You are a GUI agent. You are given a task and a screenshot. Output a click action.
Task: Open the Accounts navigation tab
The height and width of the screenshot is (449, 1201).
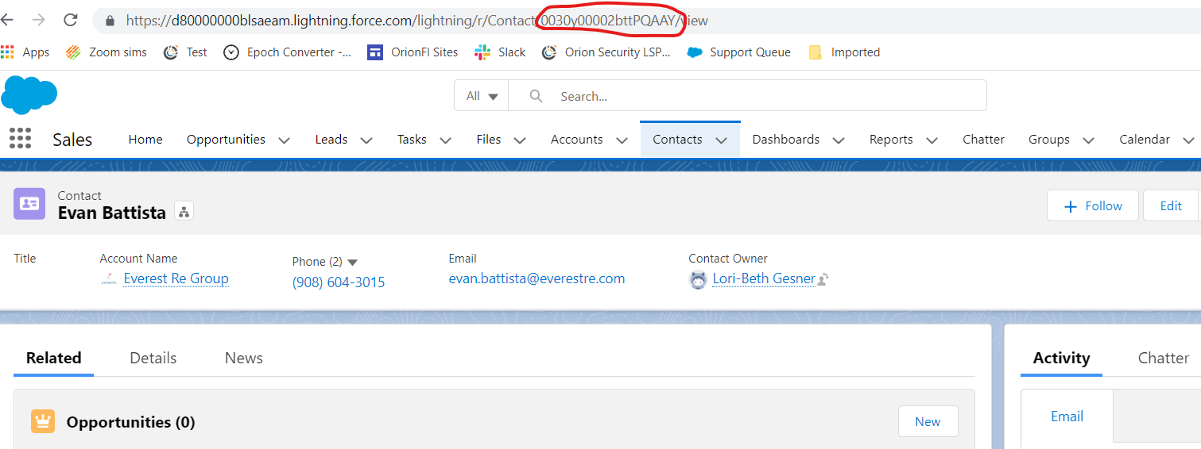pyautogui.click(x=576, y=140)
